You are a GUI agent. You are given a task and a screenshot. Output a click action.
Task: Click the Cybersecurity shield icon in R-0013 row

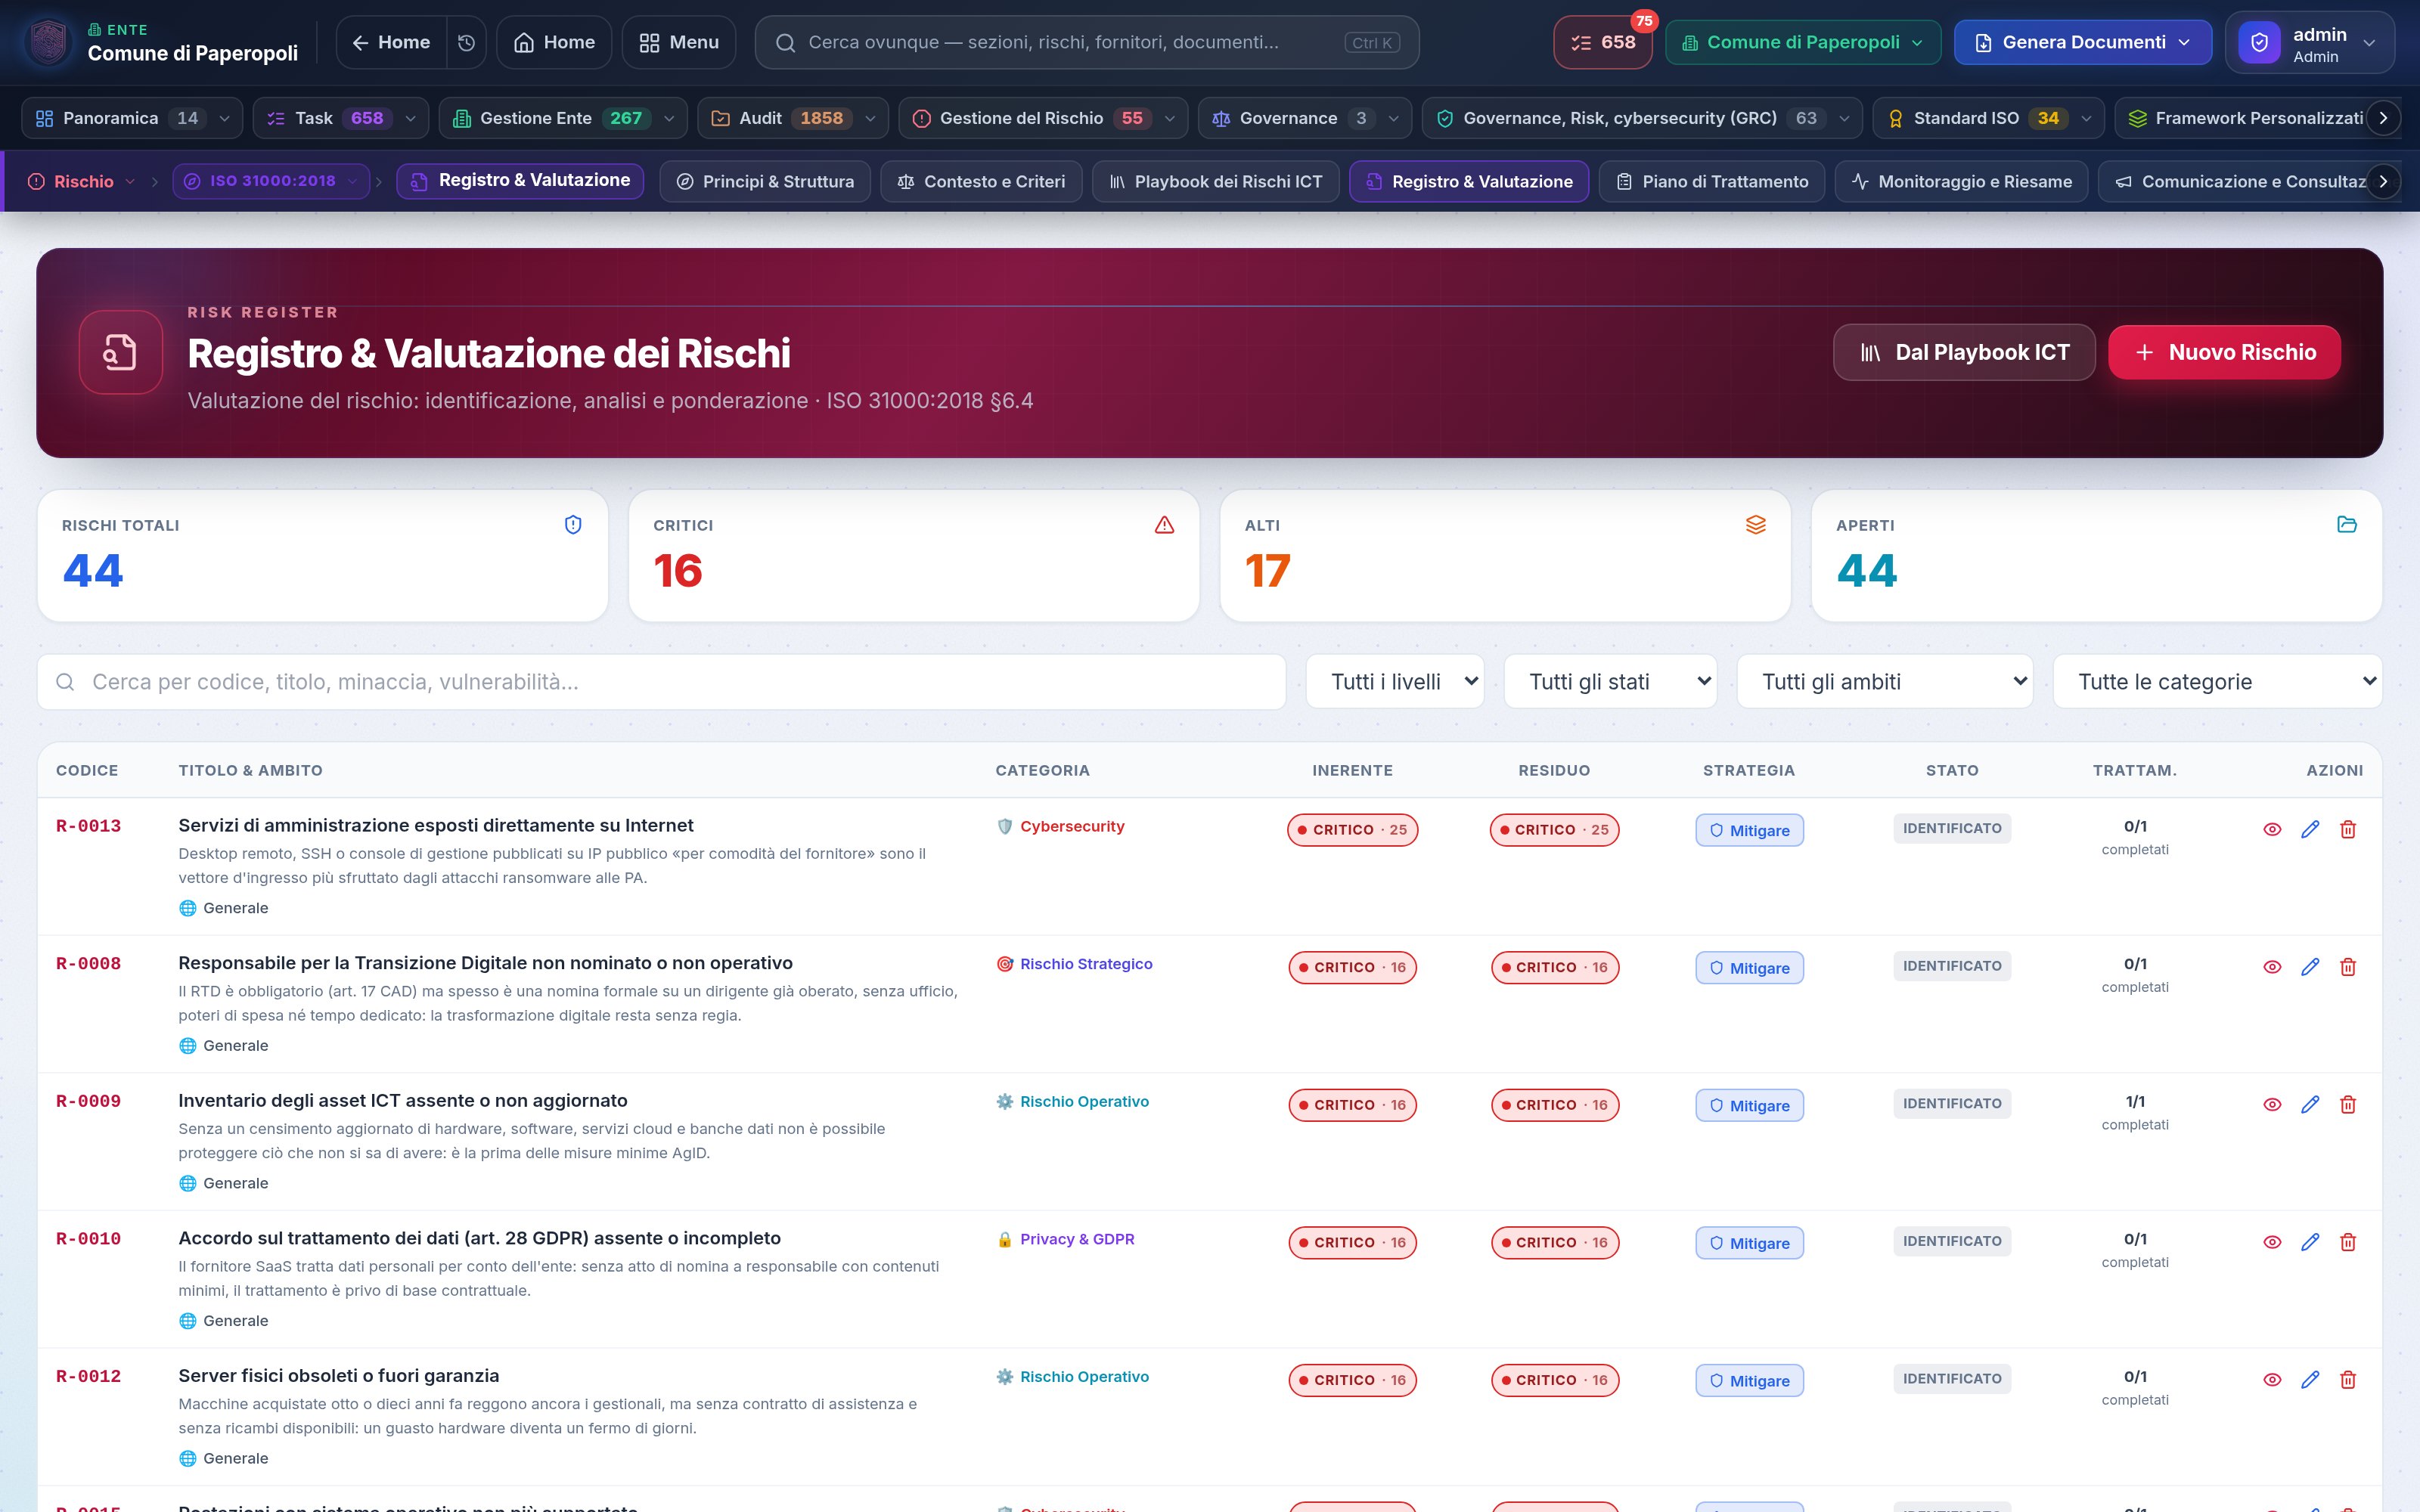point(1005,826)
